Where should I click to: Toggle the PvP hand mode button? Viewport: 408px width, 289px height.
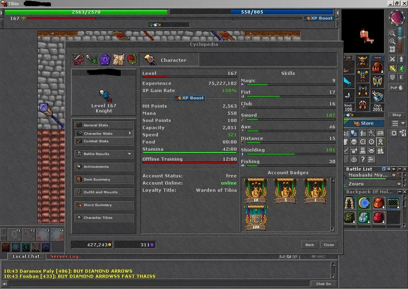tap(397, 88)
